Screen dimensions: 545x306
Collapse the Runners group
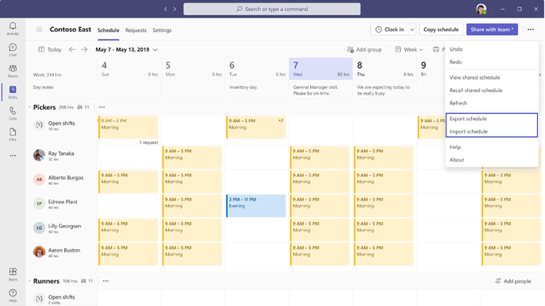30,280
